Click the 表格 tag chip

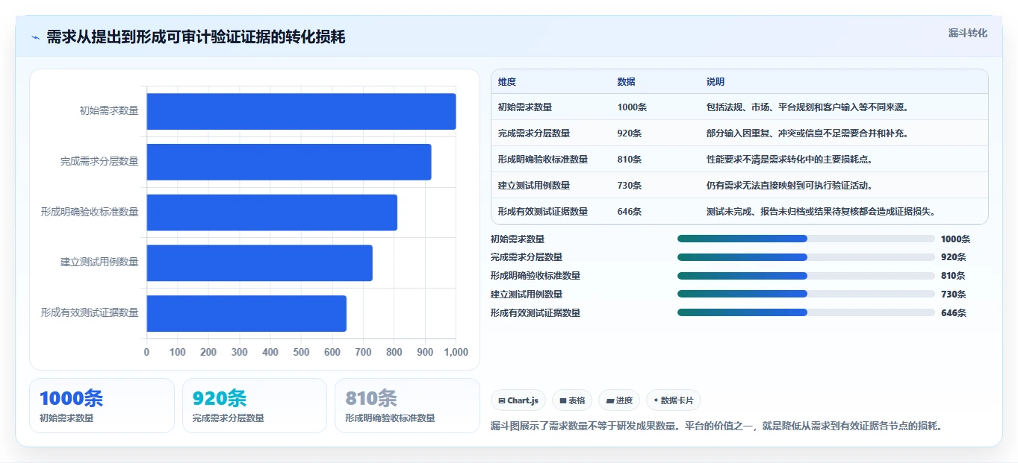[x=572, y=400]
